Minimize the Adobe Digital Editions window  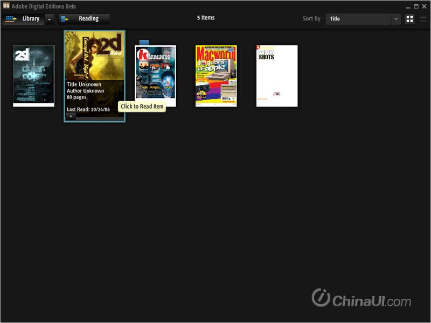(x=408, y=6)
